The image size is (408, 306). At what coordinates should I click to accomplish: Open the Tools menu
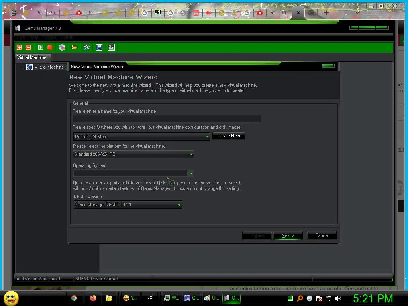click(x=50, y=38)
